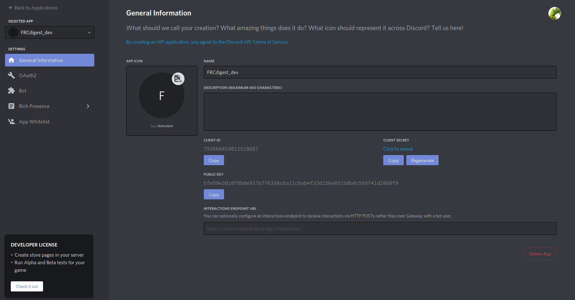Click the DEVELOPER LICENSE heading

coord(34,245)
